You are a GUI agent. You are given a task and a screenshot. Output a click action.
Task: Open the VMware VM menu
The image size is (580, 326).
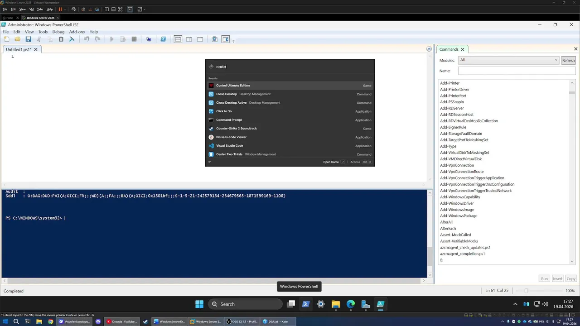click(32, 9)
